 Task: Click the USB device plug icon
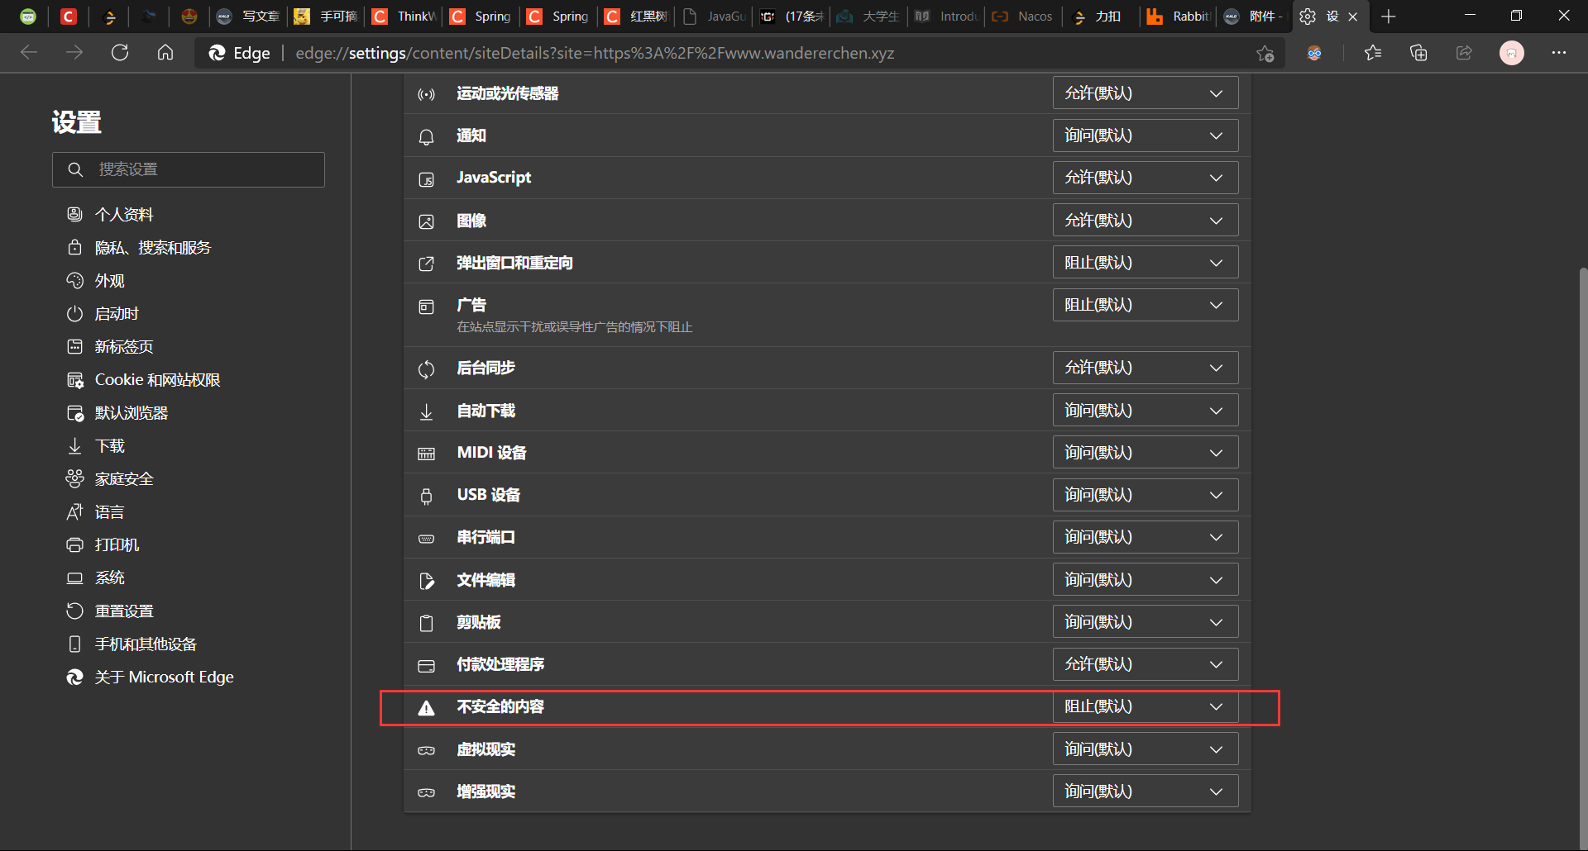pyautogui.click(x=426, y=496)
